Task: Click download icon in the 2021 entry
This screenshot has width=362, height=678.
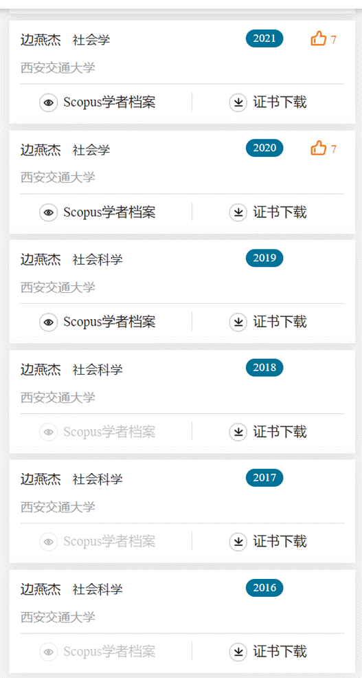Action: point(238,102)
